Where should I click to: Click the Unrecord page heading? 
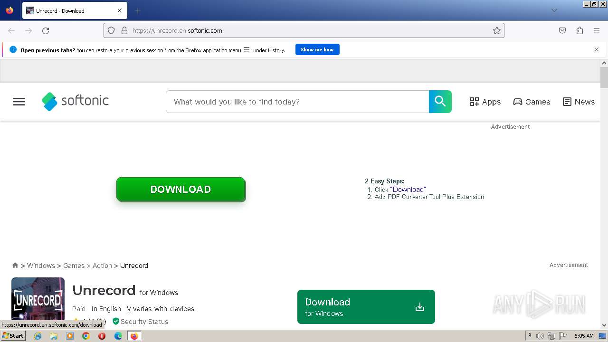104,290
